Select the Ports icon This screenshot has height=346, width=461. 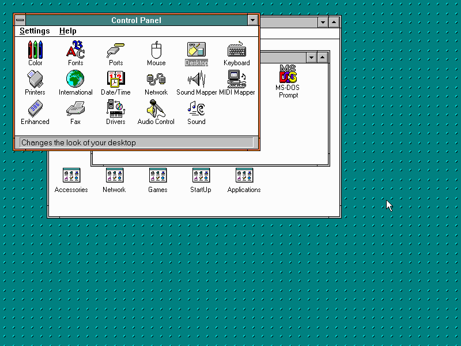(116, 50)
